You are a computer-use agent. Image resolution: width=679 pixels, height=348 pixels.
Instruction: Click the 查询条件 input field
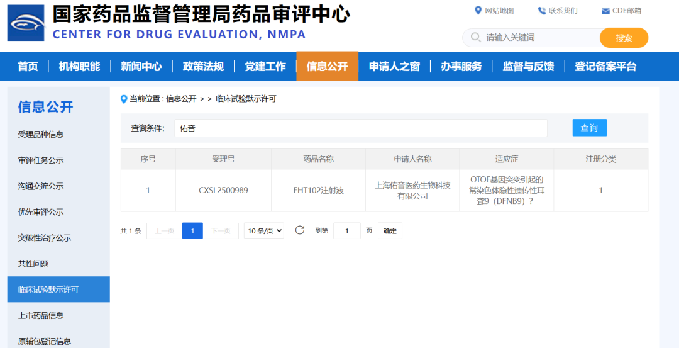pyautogui.click(x=360, y=128)
